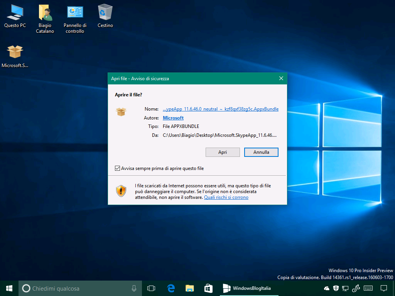Launch Microsoft Edge from the taskbar
This screenshot has height=296, width=395.
point(171,288)
